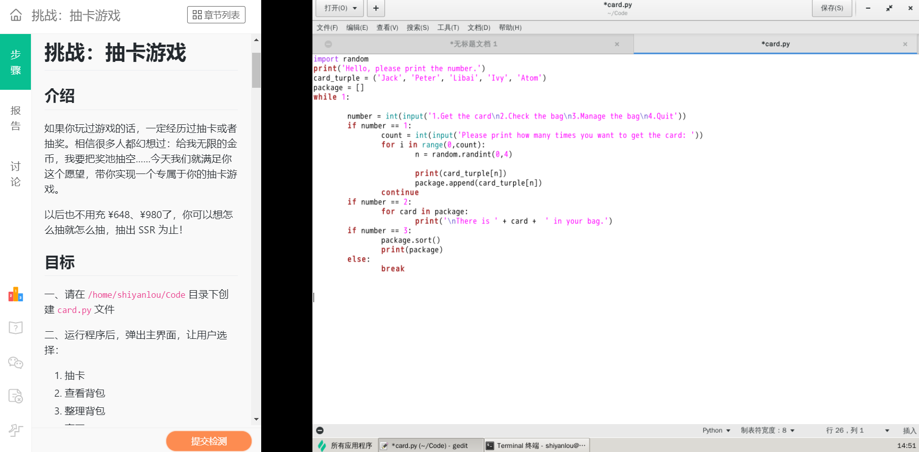Click the document-with-x icon in sidebar

click(16, 396)
